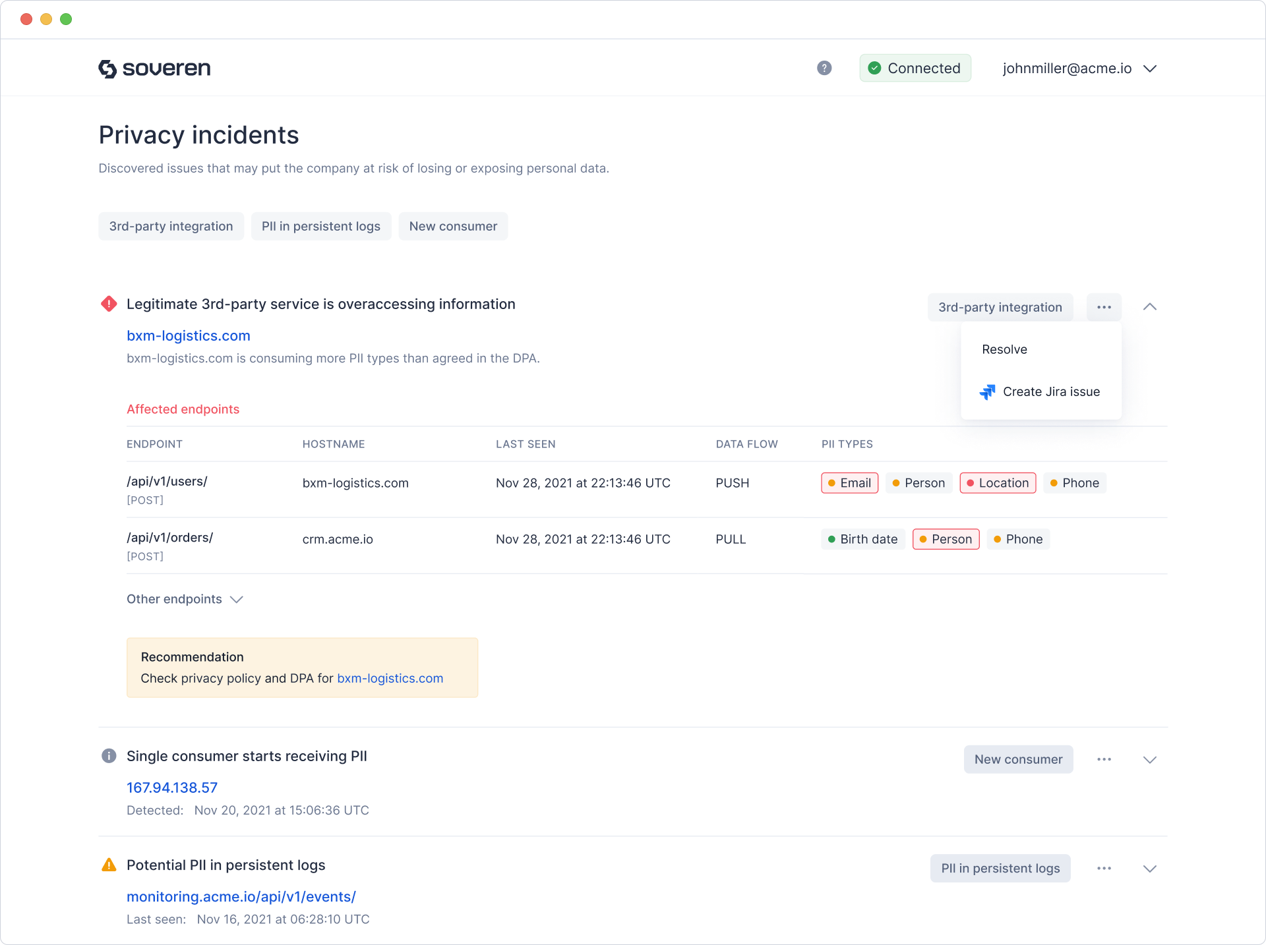The height and width of the screenshot is (945, 1266).
Task: Collapse the overaccessing incident with the chevron
Action: (1149, 306)
